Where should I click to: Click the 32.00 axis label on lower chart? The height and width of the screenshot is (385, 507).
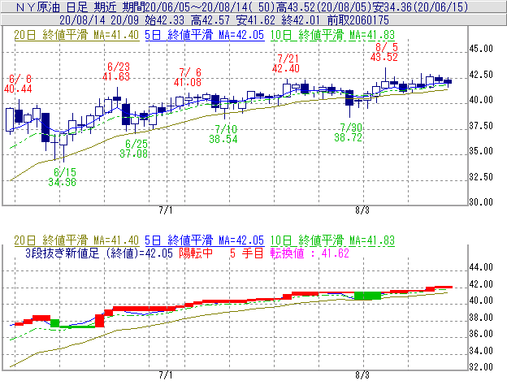click(481, 367)
